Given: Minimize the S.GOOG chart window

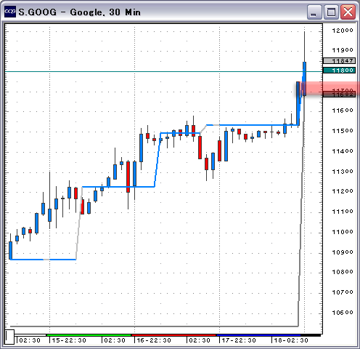Looking at the screenshot, I should [x=314, y=12].
